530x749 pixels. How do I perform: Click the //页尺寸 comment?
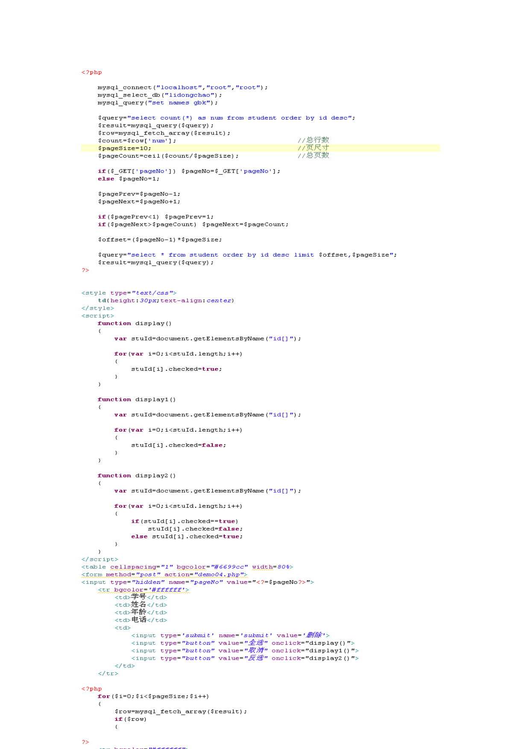click(x=313, y=148)
